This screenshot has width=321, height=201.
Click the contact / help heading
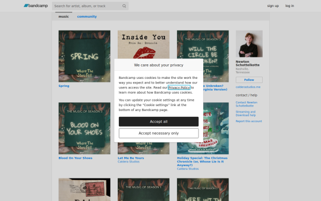[247, 95]
